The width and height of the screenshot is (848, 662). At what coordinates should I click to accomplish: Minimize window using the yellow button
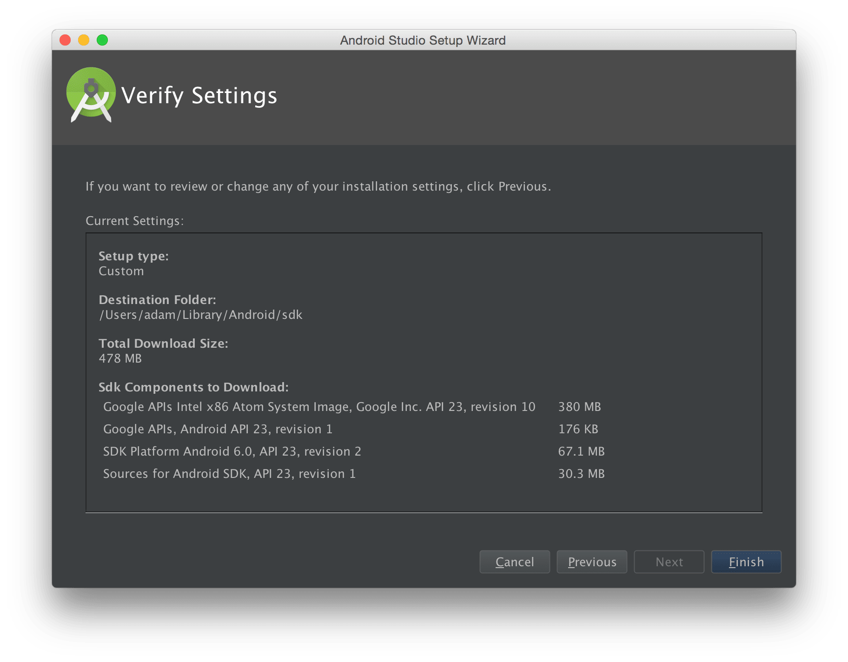click(x=84, y=40)
